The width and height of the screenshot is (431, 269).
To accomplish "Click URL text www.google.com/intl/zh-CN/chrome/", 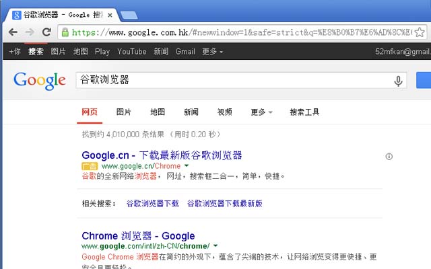I will point(145,246).
